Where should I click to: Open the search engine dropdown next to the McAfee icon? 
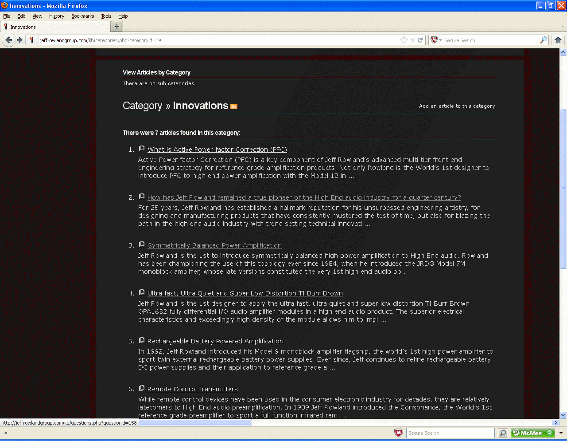click(x=440, y=40)
